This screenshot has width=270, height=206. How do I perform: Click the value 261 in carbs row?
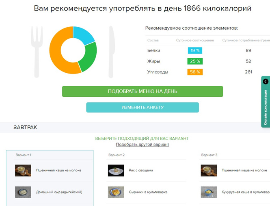(248, 72)
